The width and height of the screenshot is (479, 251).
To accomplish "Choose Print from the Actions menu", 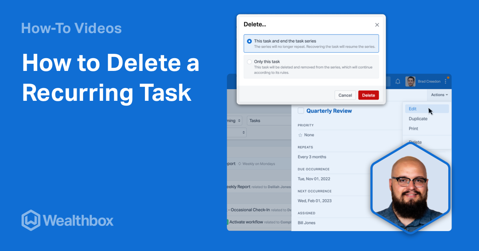I will [414, 129].
